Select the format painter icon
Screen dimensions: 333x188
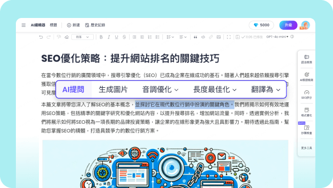pos(59,37)
